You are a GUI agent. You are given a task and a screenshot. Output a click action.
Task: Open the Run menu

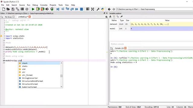(x=29, y=5)
